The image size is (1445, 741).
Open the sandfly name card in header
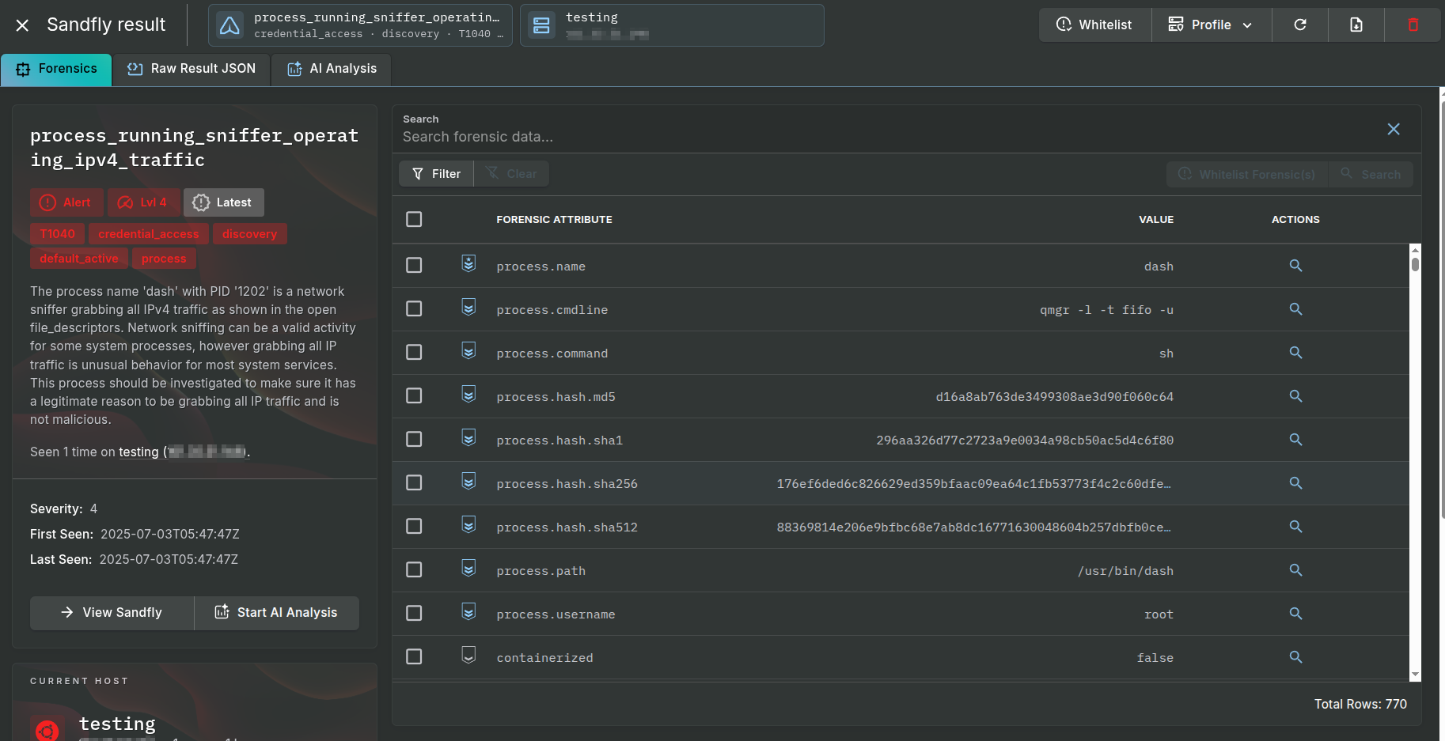pos(360,25)
